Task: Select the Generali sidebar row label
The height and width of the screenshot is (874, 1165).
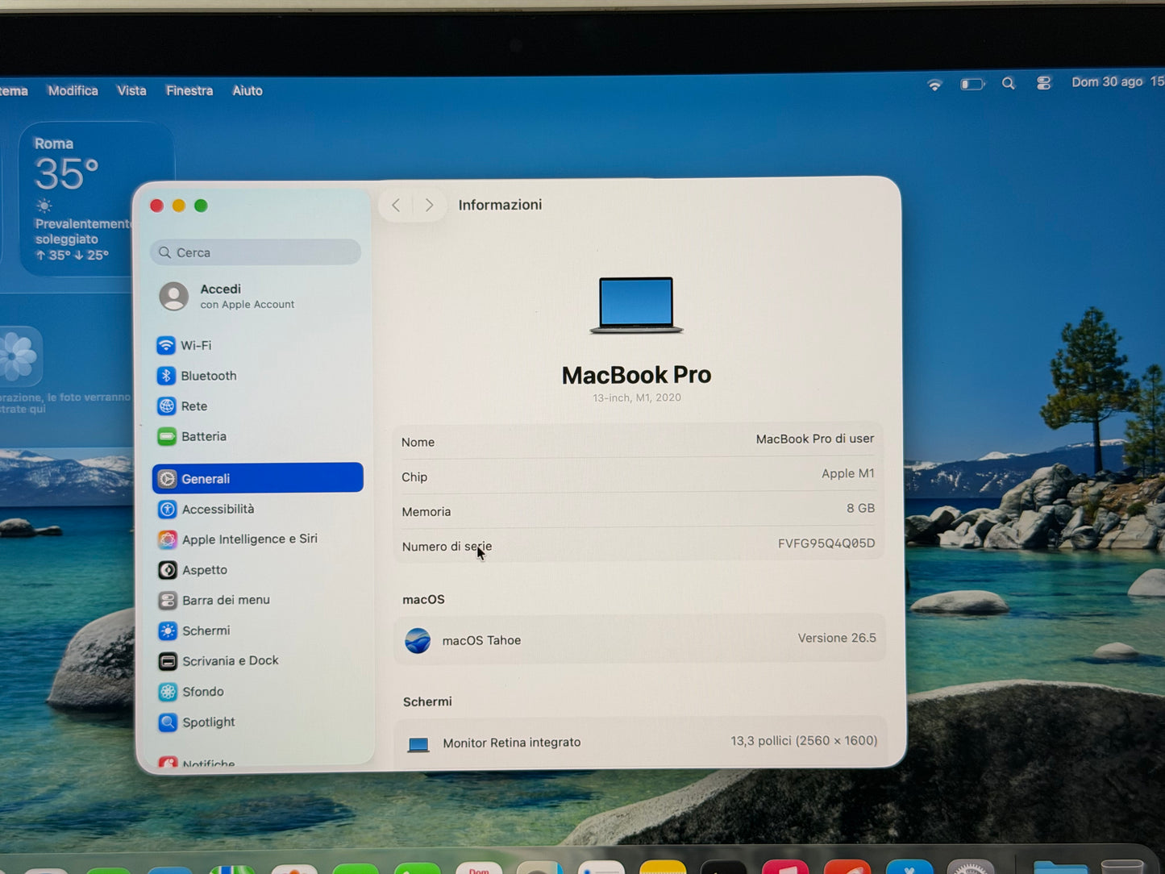Action: 206,479
